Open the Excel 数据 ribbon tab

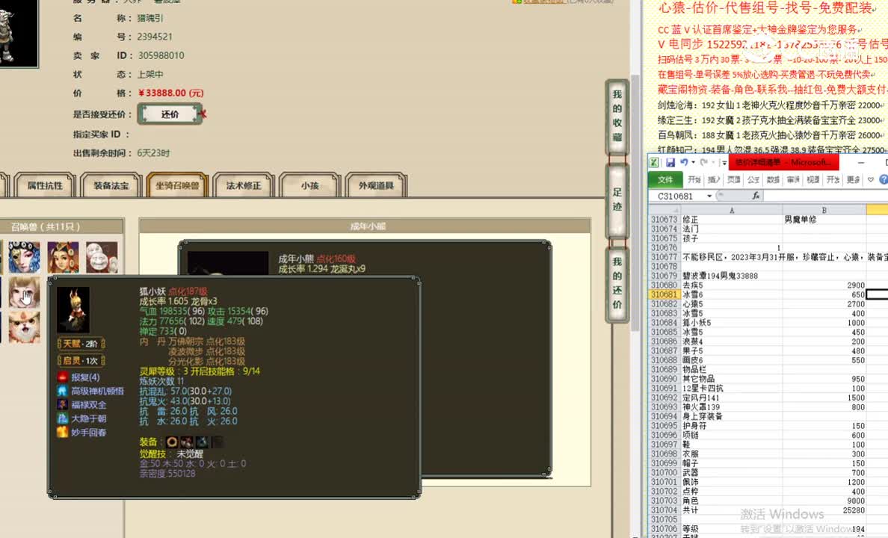pyautogui.click(x=773, y=179)
